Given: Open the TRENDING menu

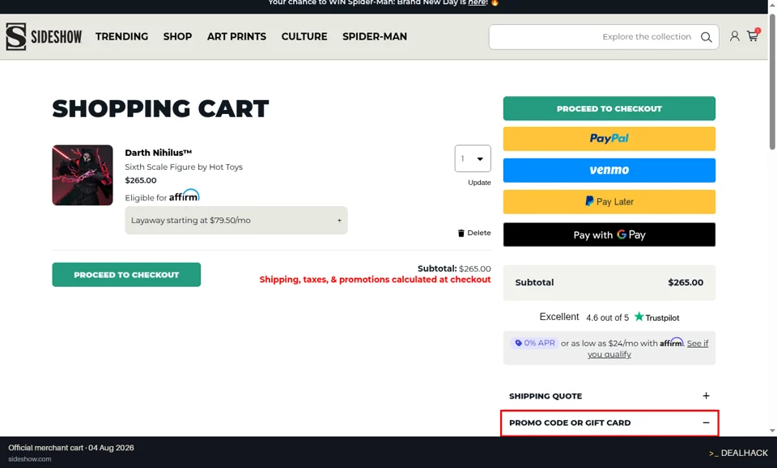Looking at the screenshot, I should click(x=122, y=36).
